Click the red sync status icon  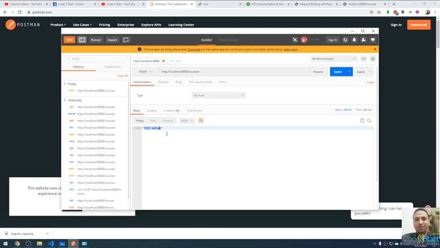[304, 40]
